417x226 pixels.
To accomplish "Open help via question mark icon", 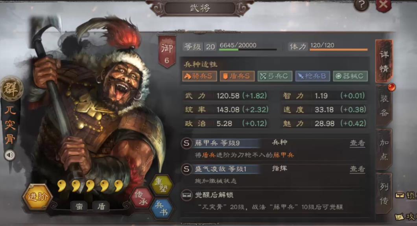I will tap(361, 5).
